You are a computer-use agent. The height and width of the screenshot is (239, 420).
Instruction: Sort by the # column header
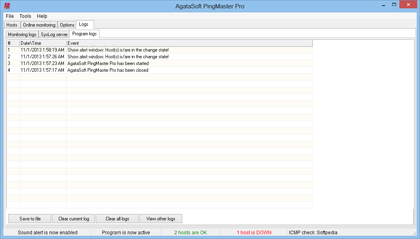tap(13, 43)
